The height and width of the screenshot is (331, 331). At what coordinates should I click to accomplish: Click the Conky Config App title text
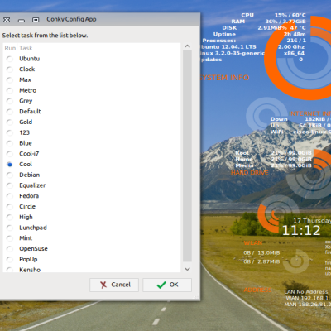tap(71, 19)
